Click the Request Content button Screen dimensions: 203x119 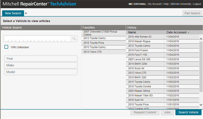pos(145,112)
